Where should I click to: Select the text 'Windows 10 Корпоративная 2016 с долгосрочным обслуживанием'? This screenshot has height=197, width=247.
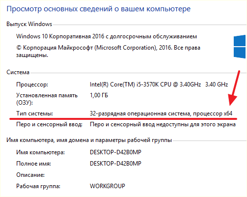click(107, 36)
